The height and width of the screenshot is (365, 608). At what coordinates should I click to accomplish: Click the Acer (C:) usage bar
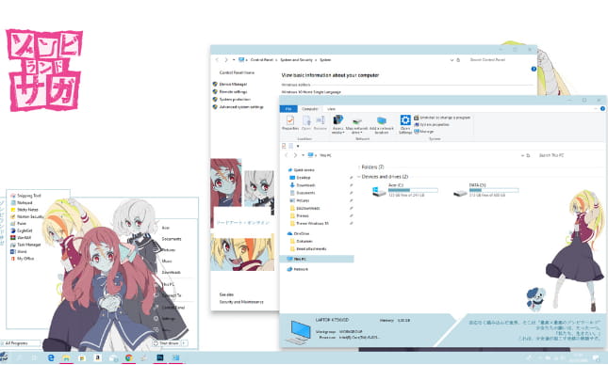tap(413, 190)
